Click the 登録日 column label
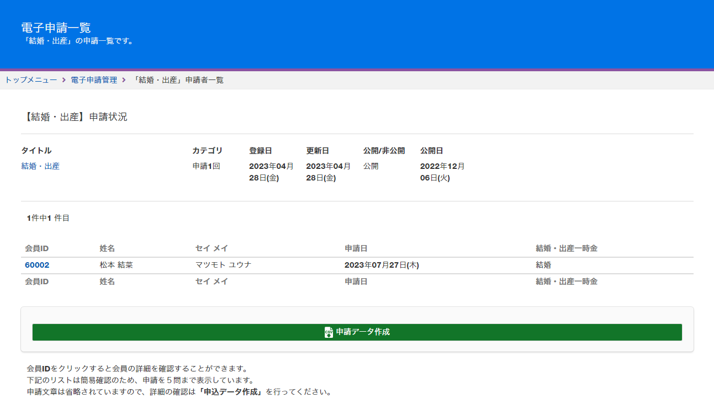 (x=261, y=151)
